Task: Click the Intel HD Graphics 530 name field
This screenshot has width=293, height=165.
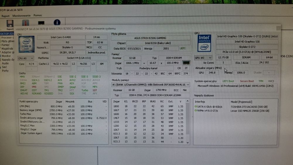Action: point(247,42)
